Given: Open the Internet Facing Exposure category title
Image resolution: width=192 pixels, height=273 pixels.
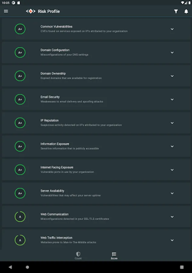Looking at the screenshot, I should point(57,167).
